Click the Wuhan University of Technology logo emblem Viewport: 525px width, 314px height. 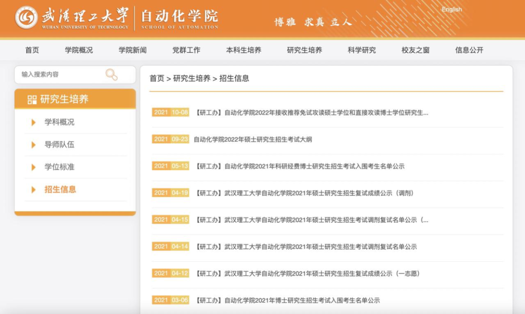click(x=26, y=17)
